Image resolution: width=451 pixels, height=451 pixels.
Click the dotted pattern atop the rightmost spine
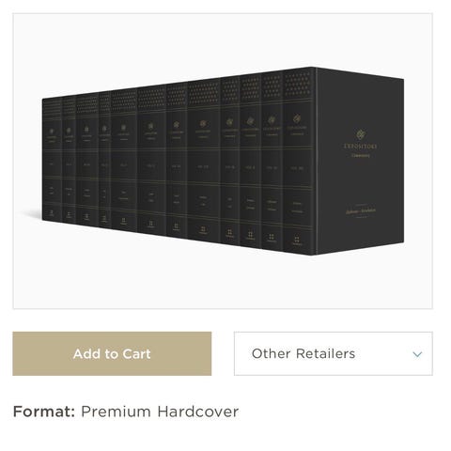(x=299, y=84)
